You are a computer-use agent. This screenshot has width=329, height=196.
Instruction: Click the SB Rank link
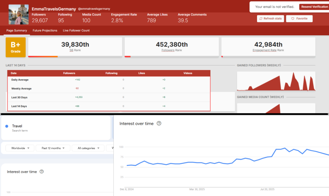71,50
